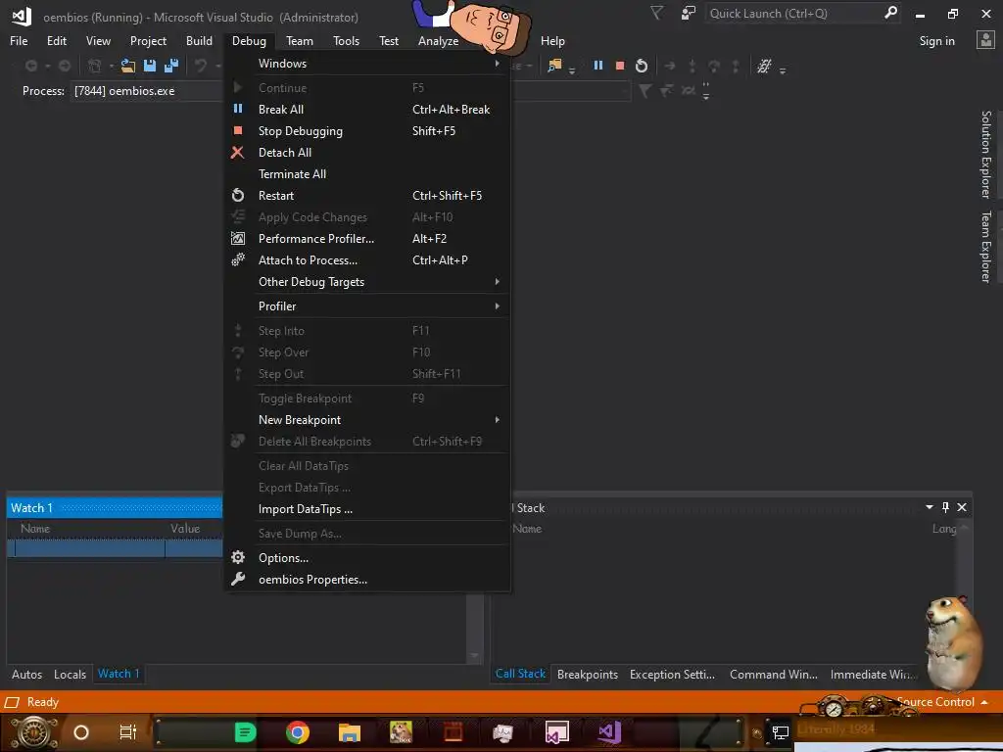Click the Quick Launch magnifier icon

(x=889, y=13)
